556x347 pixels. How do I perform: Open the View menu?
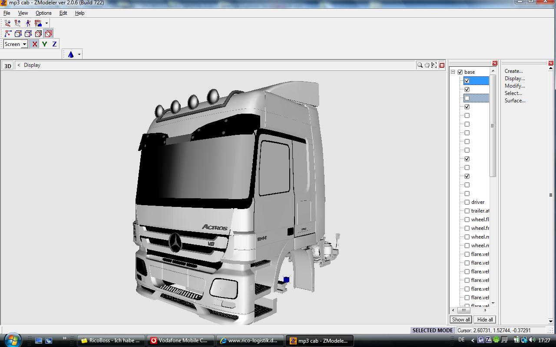pos(23,13)
